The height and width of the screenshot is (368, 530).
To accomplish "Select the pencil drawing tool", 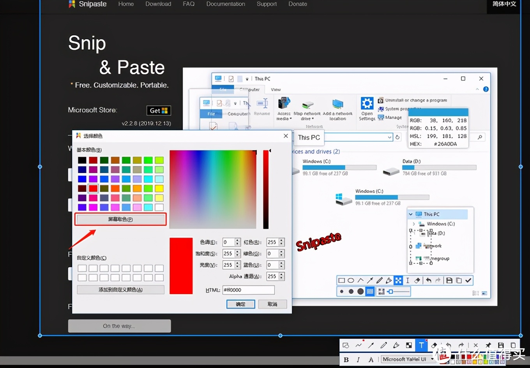I will point(384,345).
